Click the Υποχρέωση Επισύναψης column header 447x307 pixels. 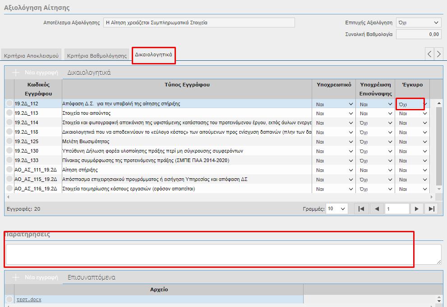click(375, 89)
